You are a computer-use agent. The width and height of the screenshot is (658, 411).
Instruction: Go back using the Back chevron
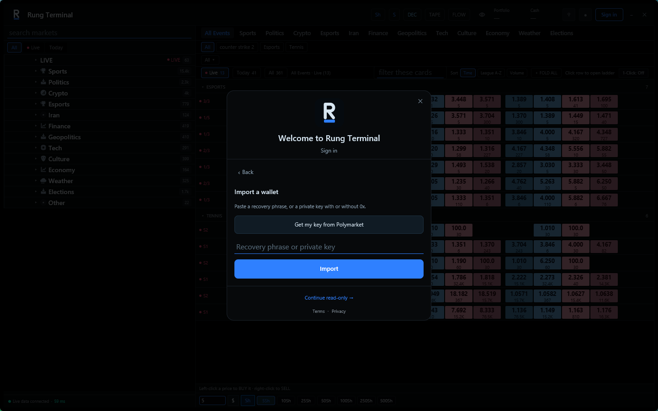click(245, 172)
